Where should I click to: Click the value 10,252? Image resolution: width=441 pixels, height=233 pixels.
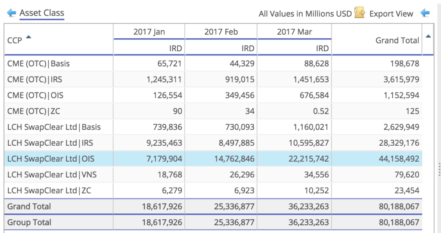tap(317, 190)
